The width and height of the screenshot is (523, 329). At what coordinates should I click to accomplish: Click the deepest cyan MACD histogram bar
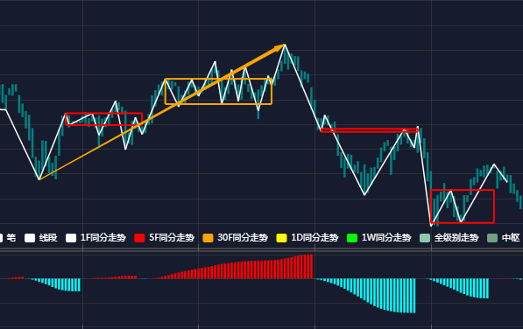(414, 296)
